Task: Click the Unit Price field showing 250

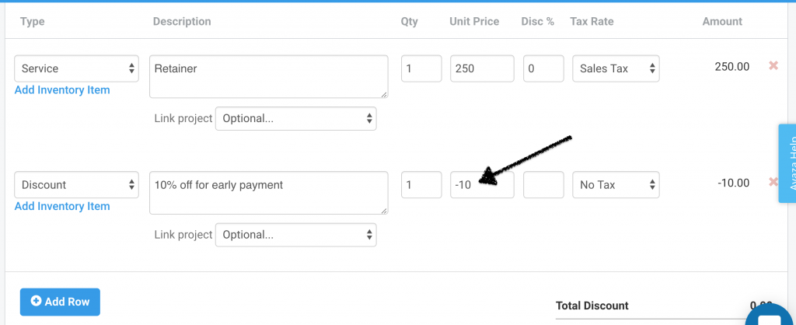Action: [482, 68]
